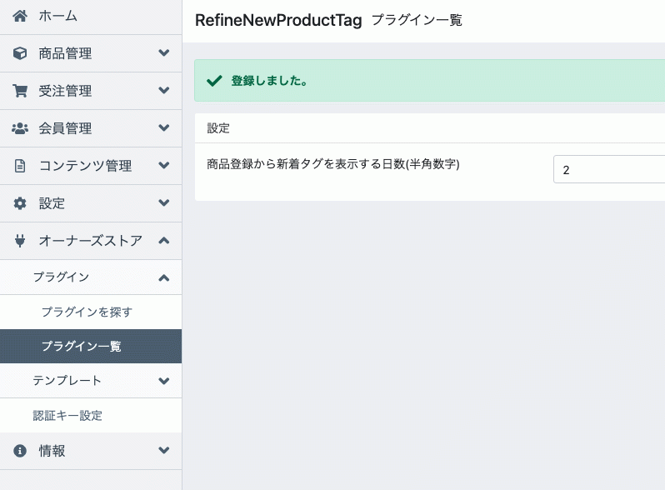
Task: Expand the コンテンツ管理 chevron arrow
Action: pos(163,165)
